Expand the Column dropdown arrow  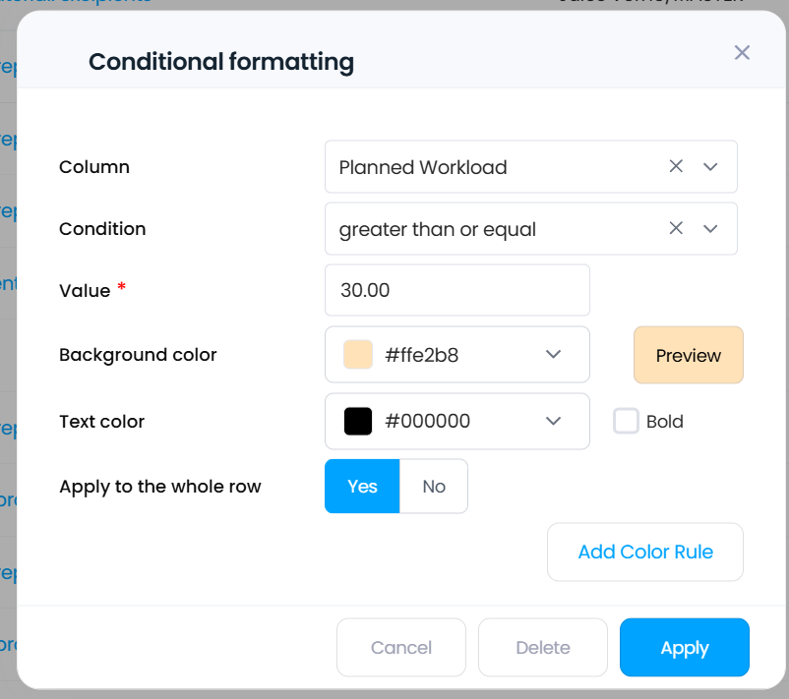pyautogui.click(x=711, y=167)
